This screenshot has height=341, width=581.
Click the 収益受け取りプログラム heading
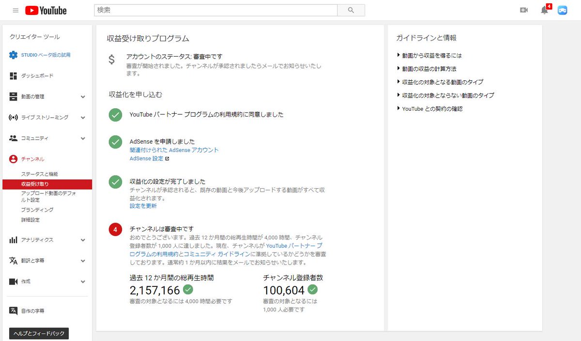coord(148,38)
